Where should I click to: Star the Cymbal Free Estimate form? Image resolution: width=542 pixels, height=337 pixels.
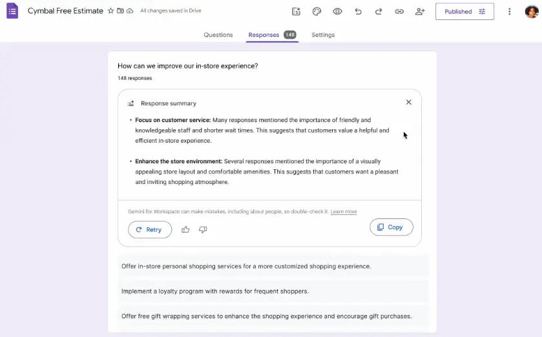tap(110, 11)
